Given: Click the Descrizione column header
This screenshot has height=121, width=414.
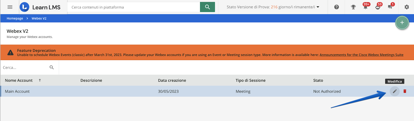Looking at the screenshot, I should click(91, 80).
